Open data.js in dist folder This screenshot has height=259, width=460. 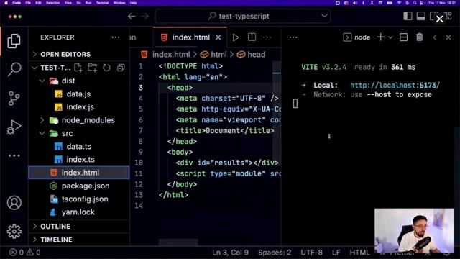(79, 94)
